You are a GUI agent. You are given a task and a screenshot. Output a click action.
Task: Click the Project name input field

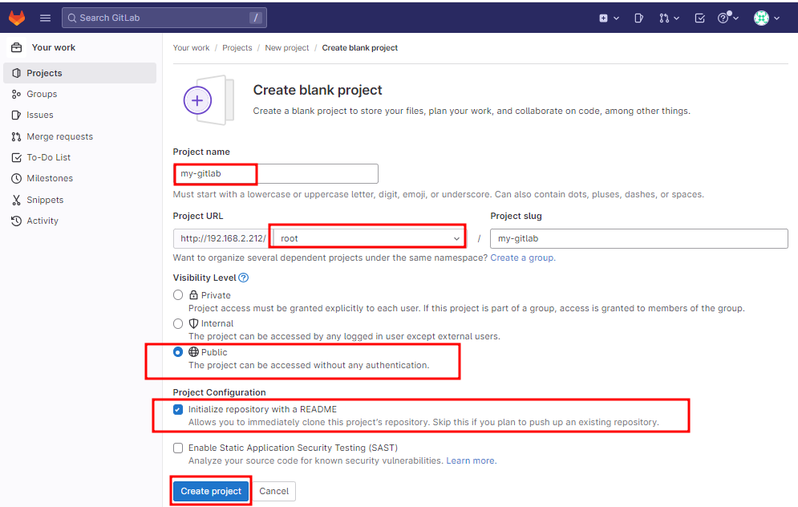(276, 173)
